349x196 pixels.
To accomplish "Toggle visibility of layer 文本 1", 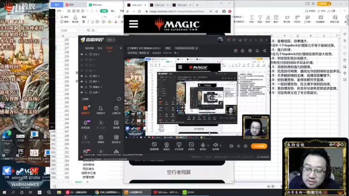I will click(82, 65).
